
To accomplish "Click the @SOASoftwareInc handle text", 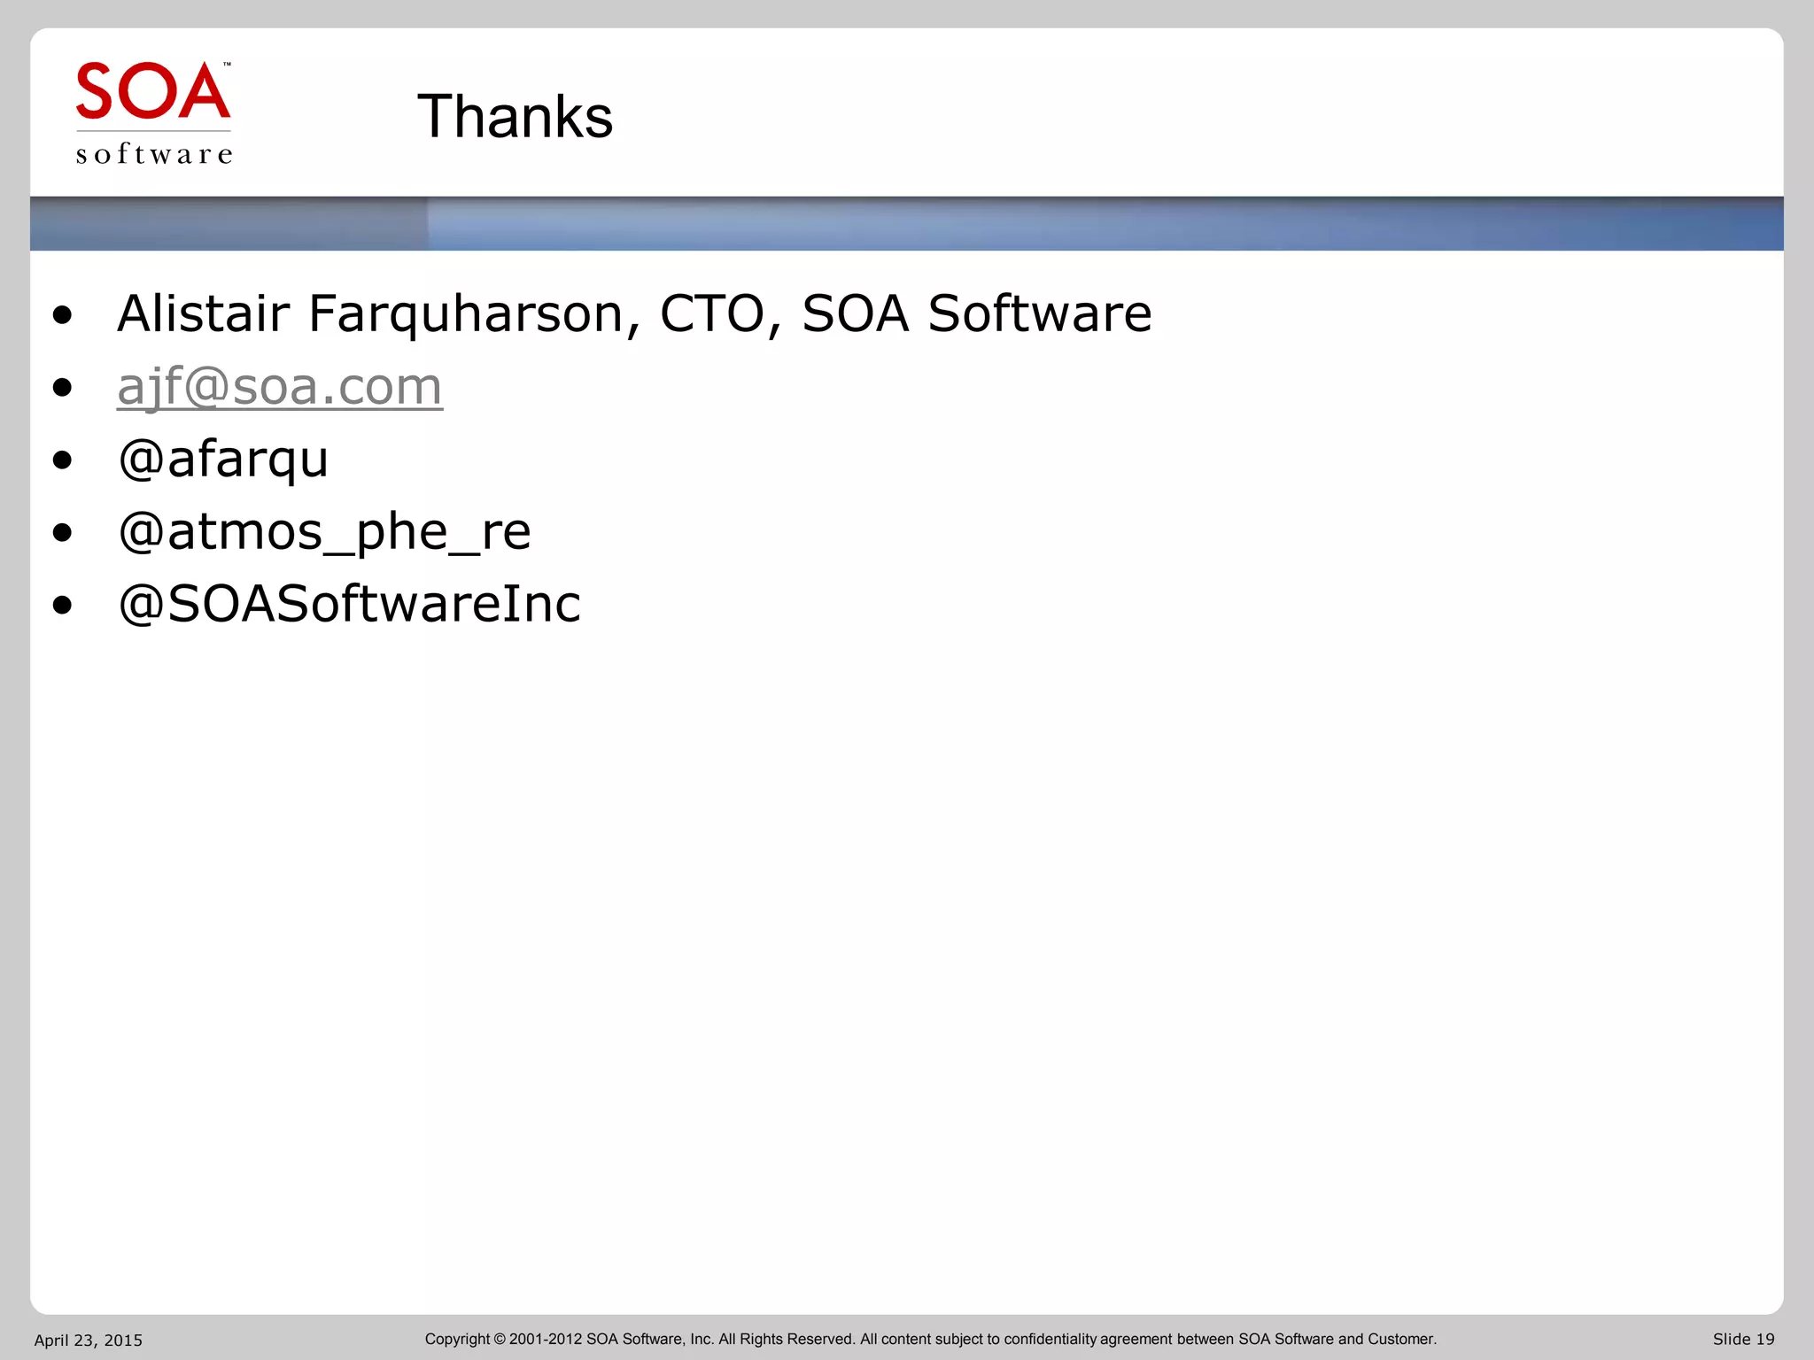I will (349, 605).
